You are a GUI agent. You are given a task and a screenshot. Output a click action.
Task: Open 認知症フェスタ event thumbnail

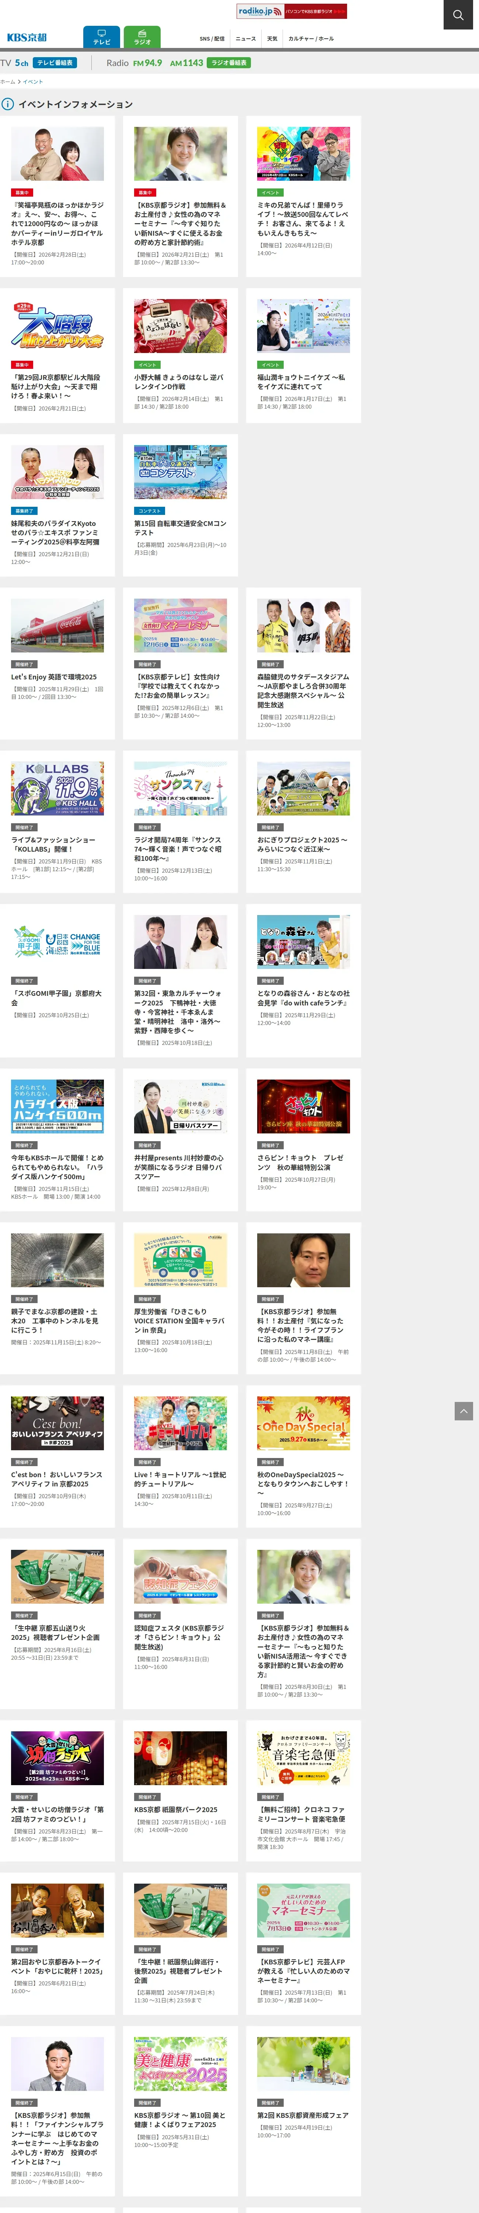(180, 1576)
